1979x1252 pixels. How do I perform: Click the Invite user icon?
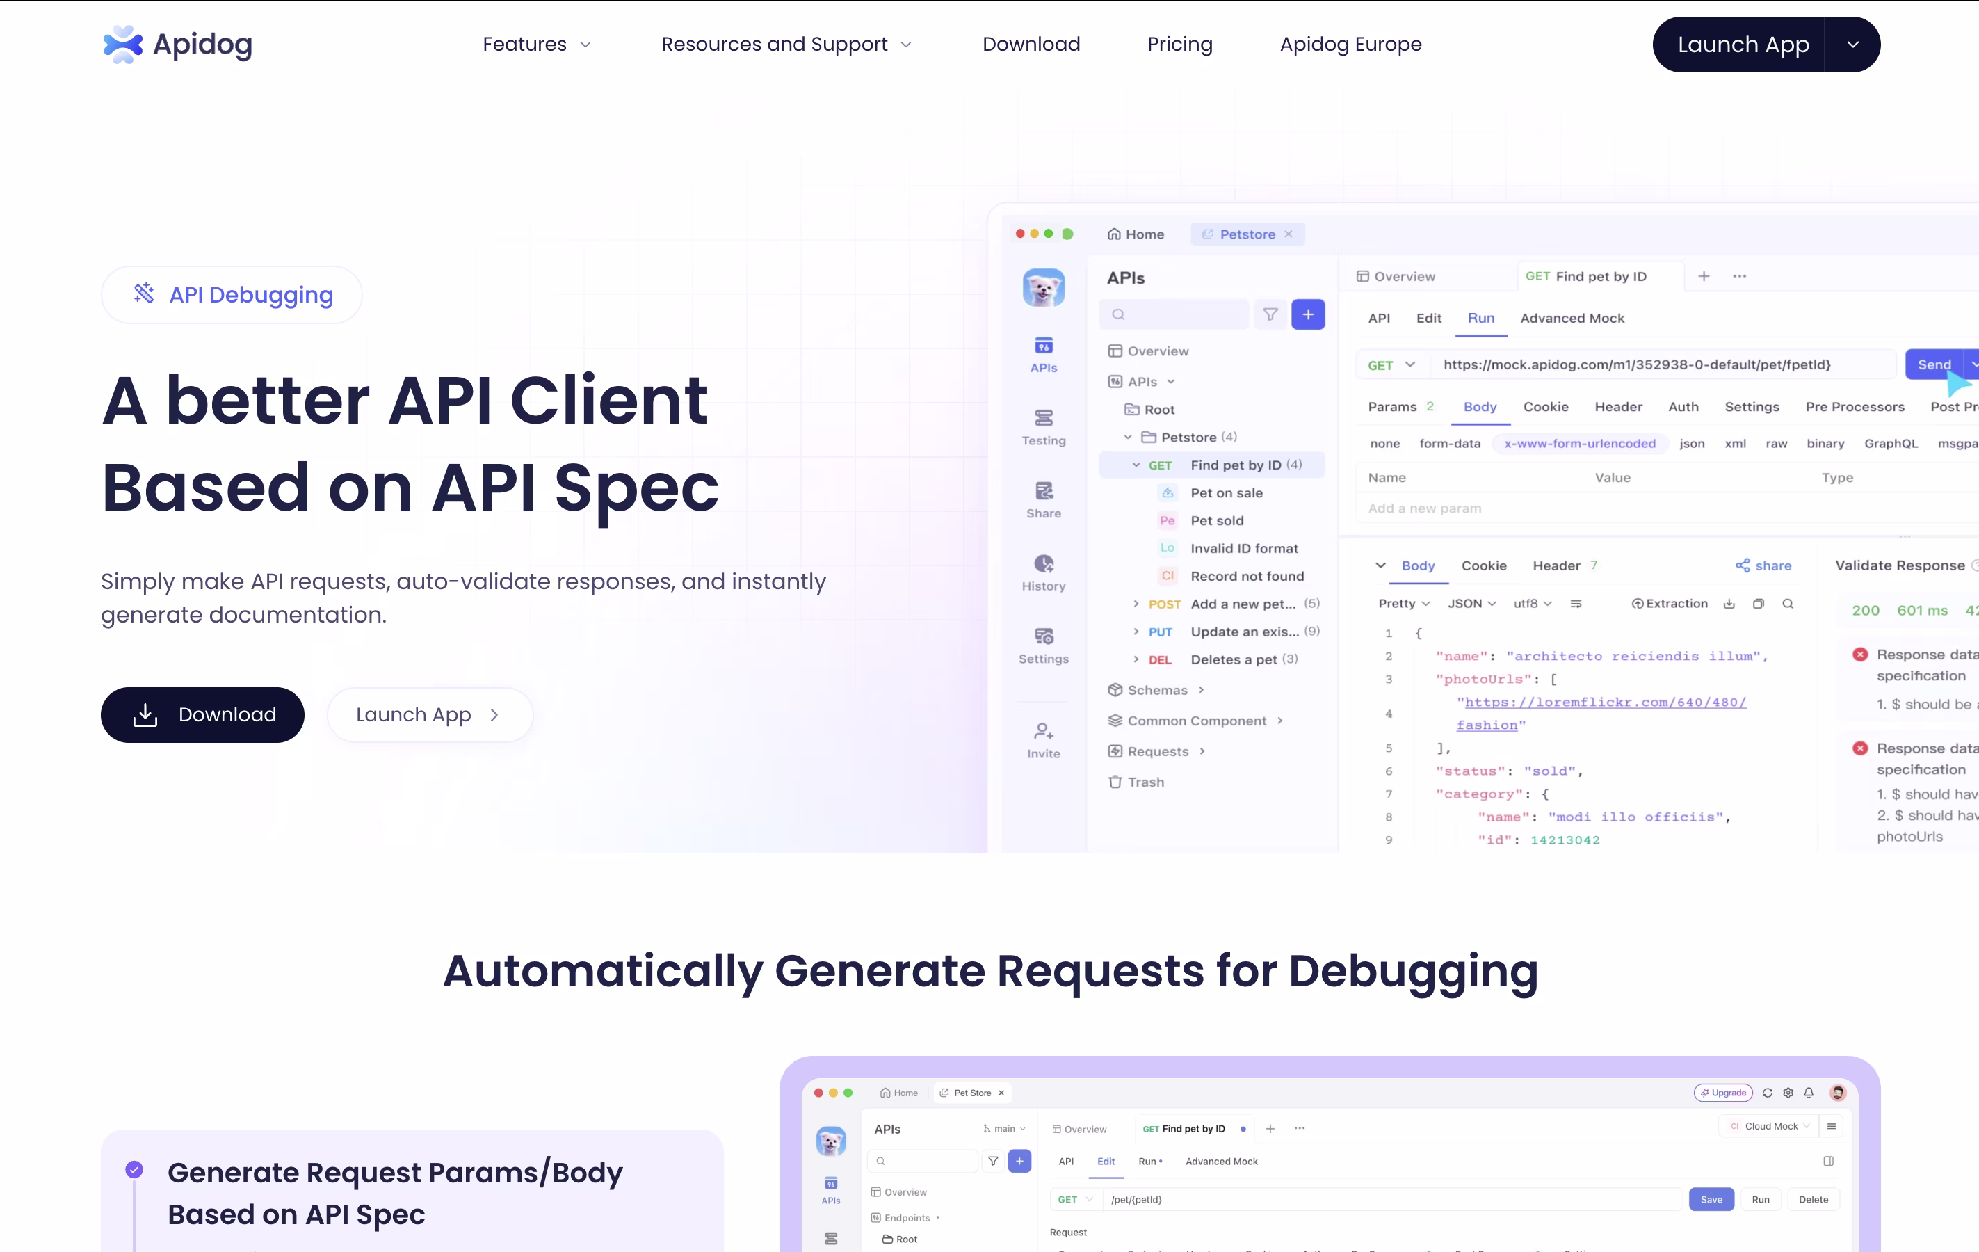[x=1043, y=731]
